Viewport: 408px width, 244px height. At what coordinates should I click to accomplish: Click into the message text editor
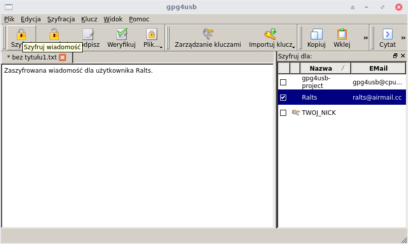pos(138,146)
